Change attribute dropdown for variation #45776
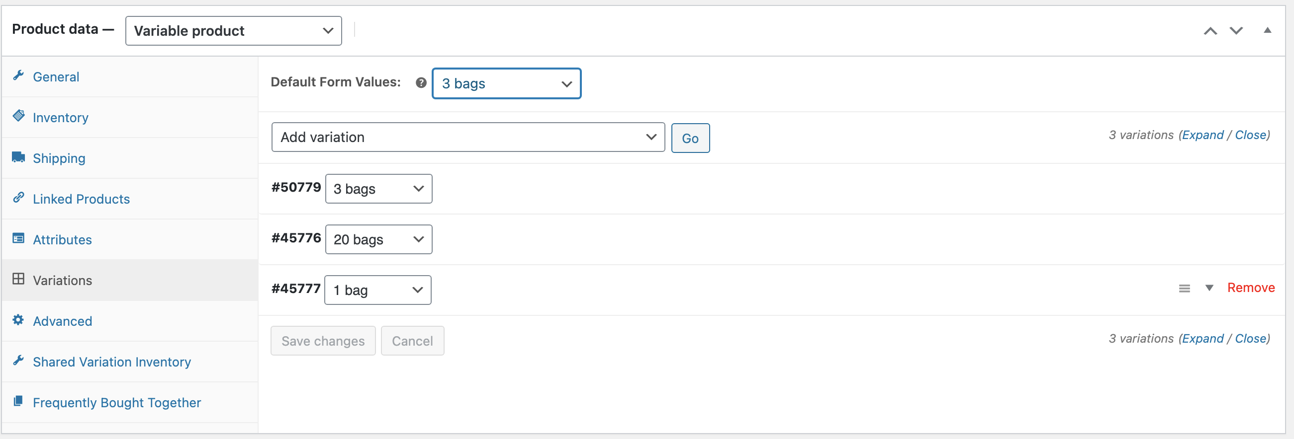 (378, 240)
